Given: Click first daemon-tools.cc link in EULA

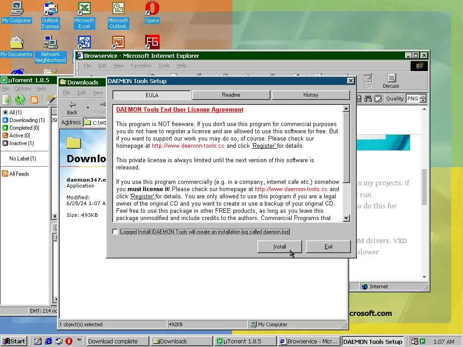Looking at the screenshot, I should pyautogui.click(x=188, y=146).
